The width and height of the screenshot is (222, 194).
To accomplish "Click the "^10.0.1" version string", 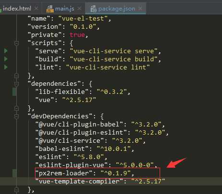I will tap(114, 149).
